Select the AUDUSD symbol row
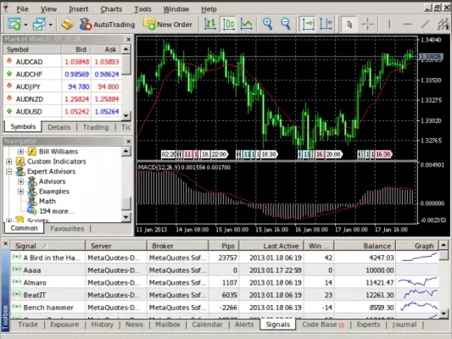 pyautogui.click(x=63, y=112)
